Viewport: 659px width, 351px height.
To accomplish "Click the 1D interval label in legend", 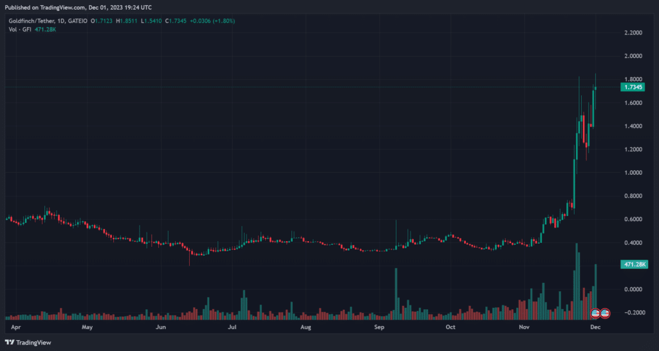I will (62, 21).
